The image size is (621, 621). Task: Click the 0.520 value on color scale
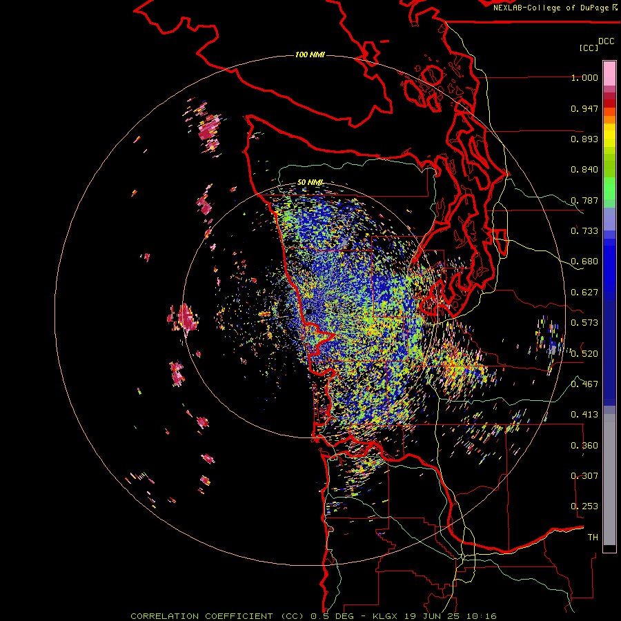click(584, 353)
